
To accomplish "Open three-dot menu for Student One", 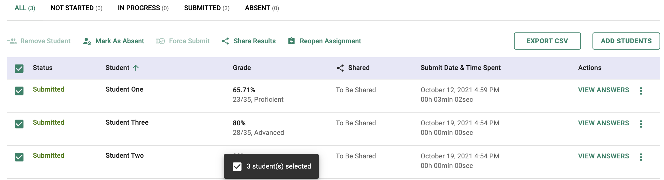I will pos(641,91).
